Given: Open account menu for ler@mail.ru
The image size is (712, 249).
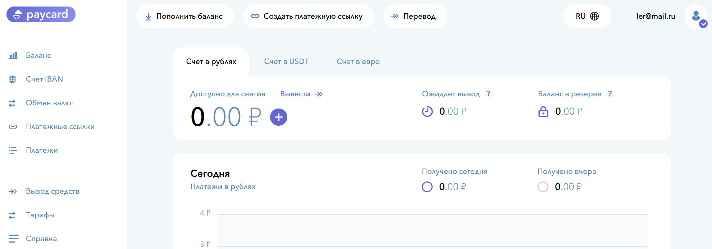Looking at the screenshot, I should point(655,16).
